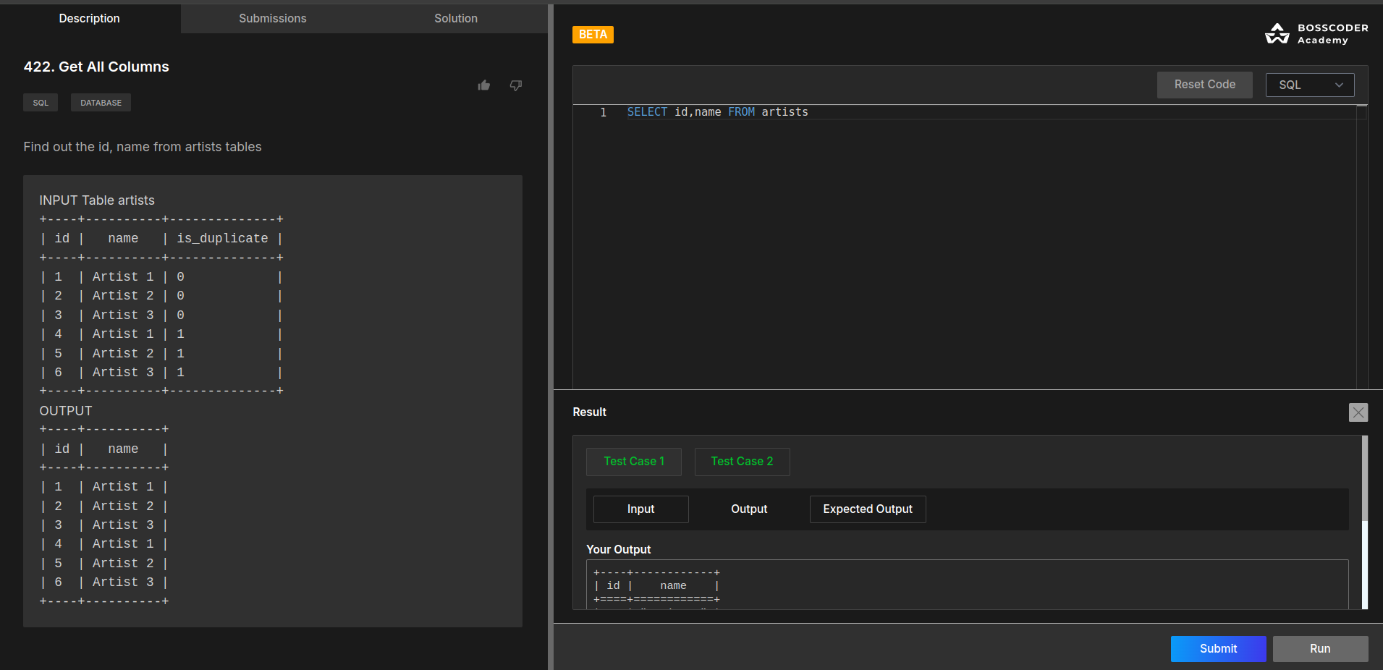
Task: Run the SQL query
Action: coord(1320,649)
